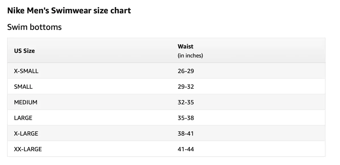Select the X-SMALL size row label
The width and height of the screenshot is (340, 165).
click(x=26, y=71)
